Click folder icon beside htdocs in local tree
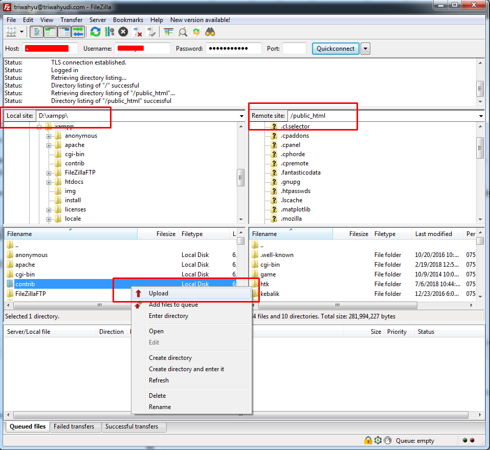 58,182
